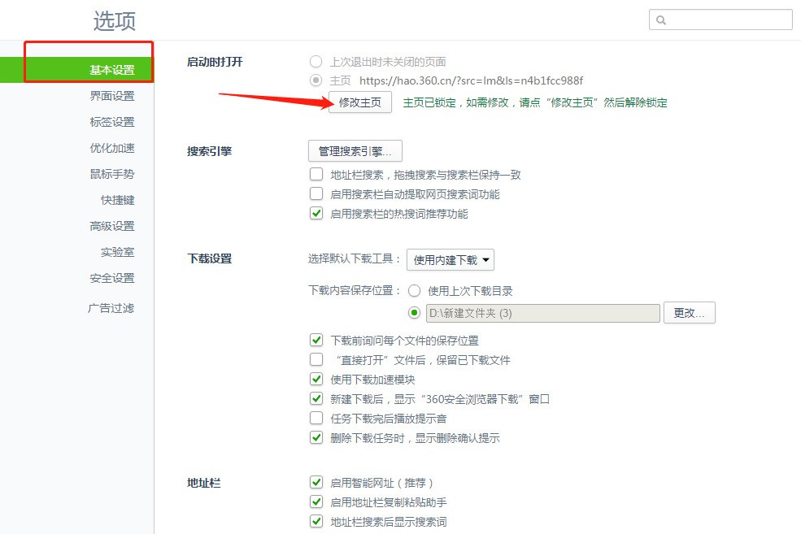Select the 主页 startup radio option
The height and width of the screenshot is (534, 801).
[316, 80]
